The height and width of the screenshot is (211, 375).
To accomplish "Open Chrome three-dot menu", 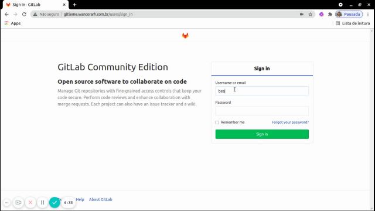I will coord(368,14).
